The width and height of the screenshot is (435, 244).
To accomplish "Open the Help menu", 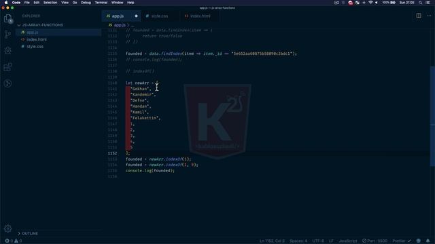I will coord(130,3).
